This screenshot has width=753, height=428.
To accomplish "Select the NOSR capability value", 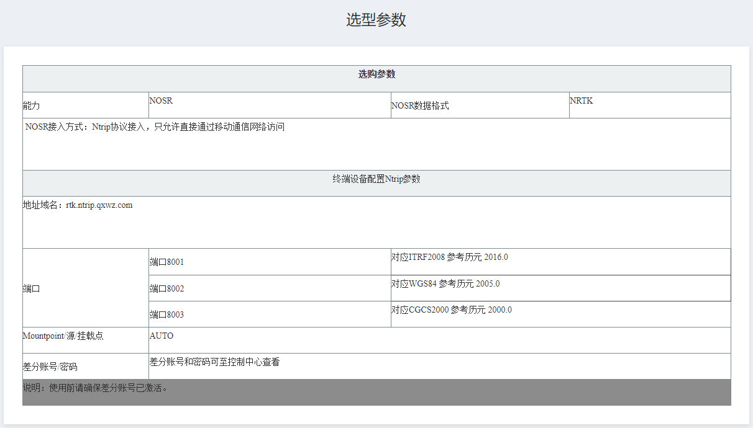I will [160, 100].
